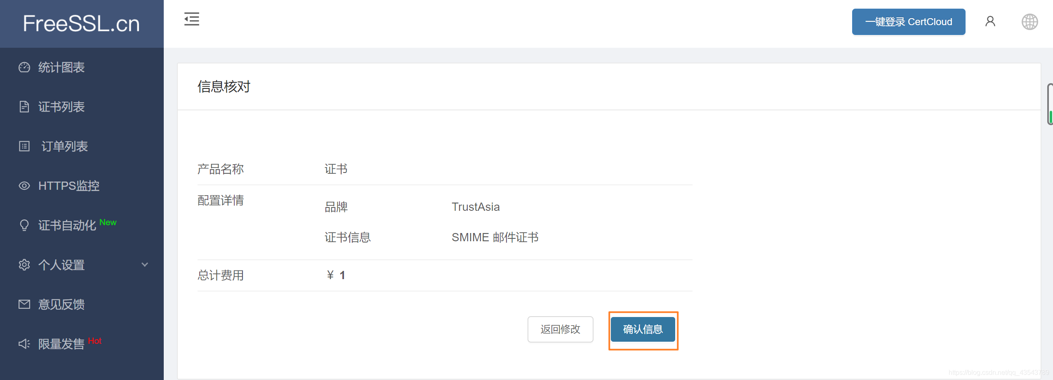Viewport: 1053px width, 380px height.
Task: Click the gear icon beside 个人设置
Action: pos(24,265)
